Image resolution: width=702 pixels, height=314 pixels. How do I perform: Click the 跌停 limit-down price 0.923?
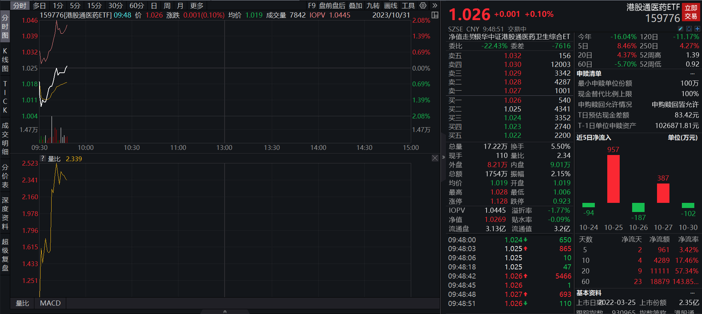pyautogui.click(x=562, y=201)
